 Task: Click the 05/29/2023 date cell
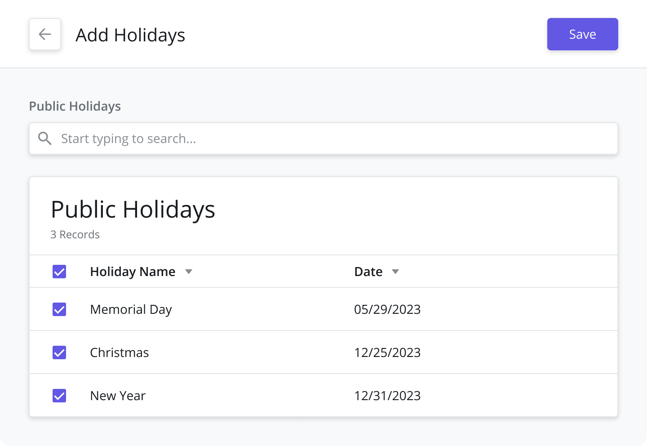coord(387,309)
